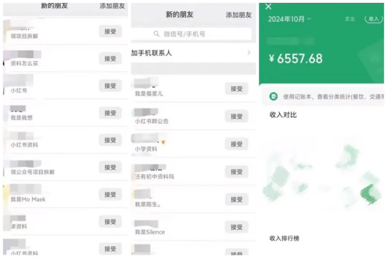Tap the search magnifier icon
This screenshot has width=387, height=258.
point(156,34)
